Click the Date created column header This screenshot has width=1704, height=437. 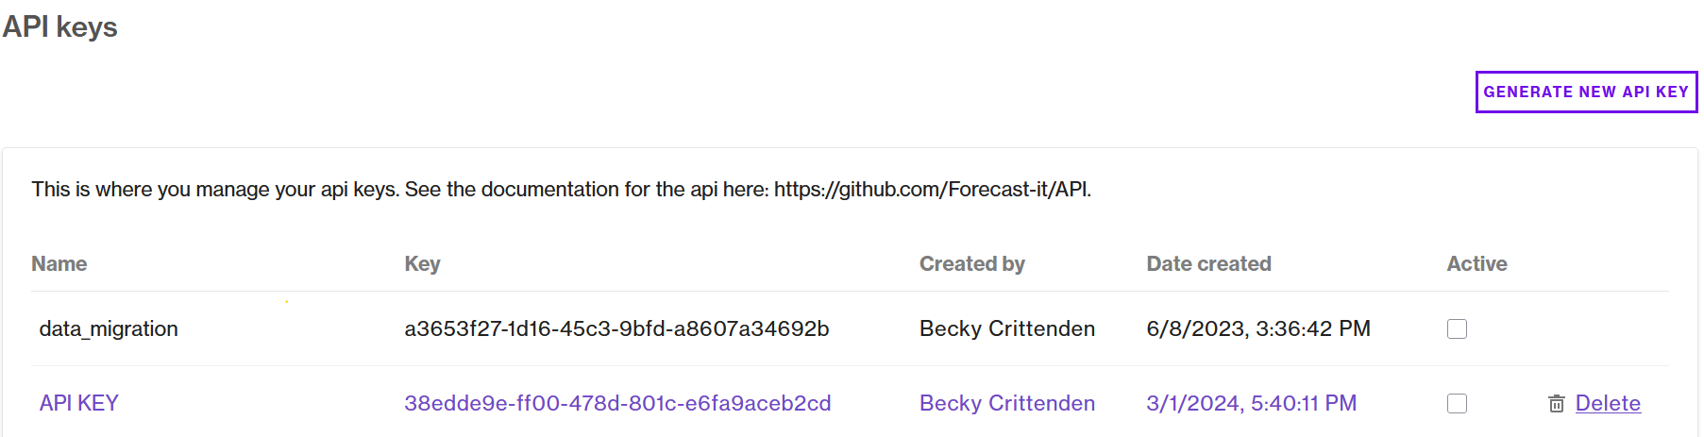(x=1208, y=264)
